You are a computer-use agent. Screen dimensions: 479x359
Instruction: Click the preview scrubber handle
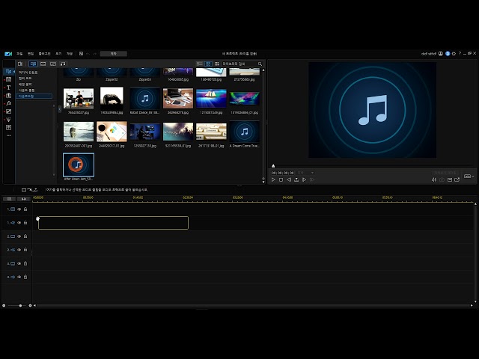click(x=273, y=166)
